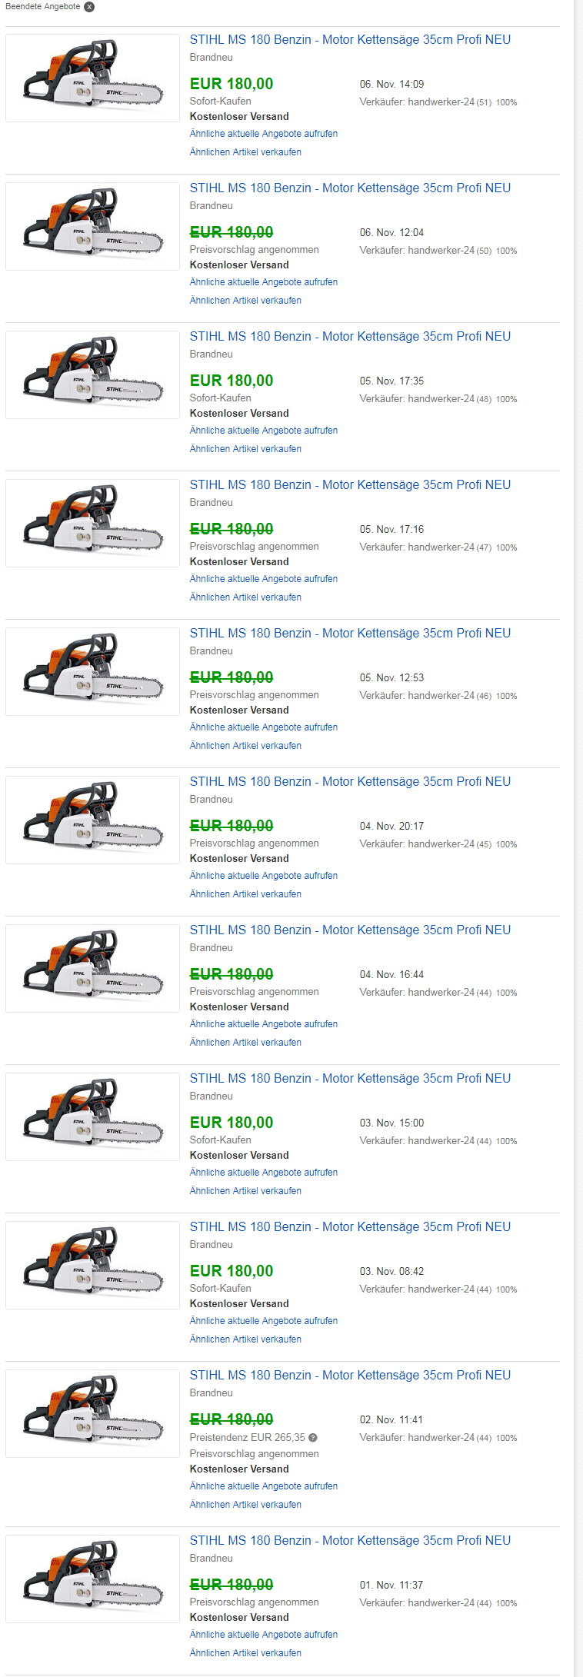Select chainsaw thumbnail of 03. Nov. 08:42 listing
The height and width of the screenshot is (1677, 583).
[x=92, y=1265]
